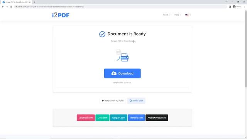The height and width of the screenshot is (139, 247).
Task: Click the browser address bar URL
Action: point(51,7)
